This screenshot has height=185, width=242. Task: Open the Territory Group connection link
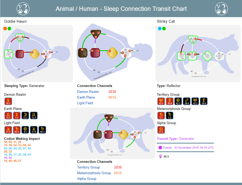tap(89, 167)
